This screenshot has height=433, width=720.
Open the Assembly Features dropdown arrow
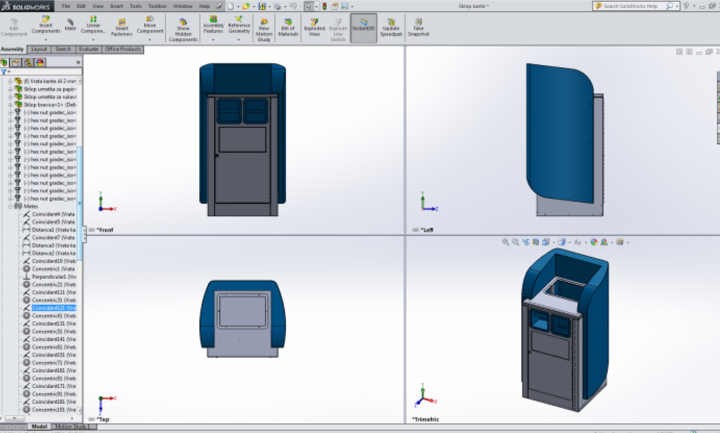pyautogui.click(x=213, y=40)
